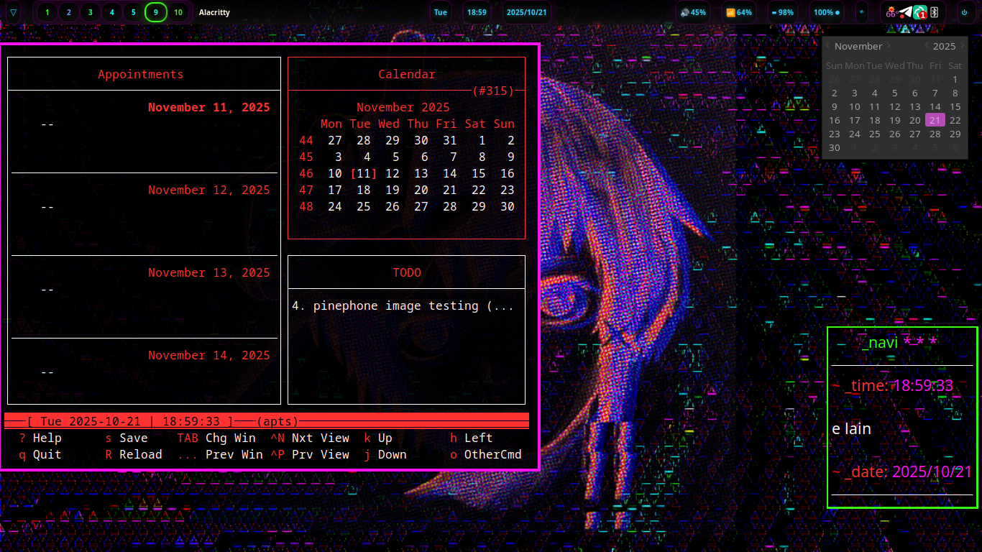The width and height of the screenshot is (982, 552).
Task: Select November 21 in the calendar widget
Action: point(935,120)
